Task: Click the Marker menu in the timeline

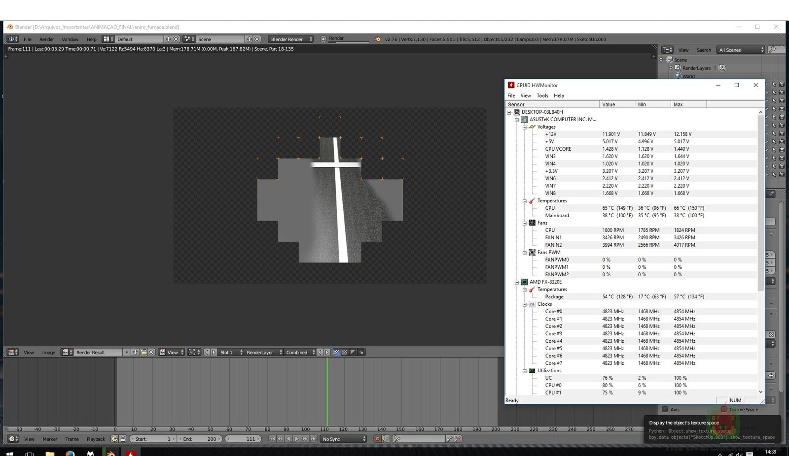Action: (x=50, y=439)
